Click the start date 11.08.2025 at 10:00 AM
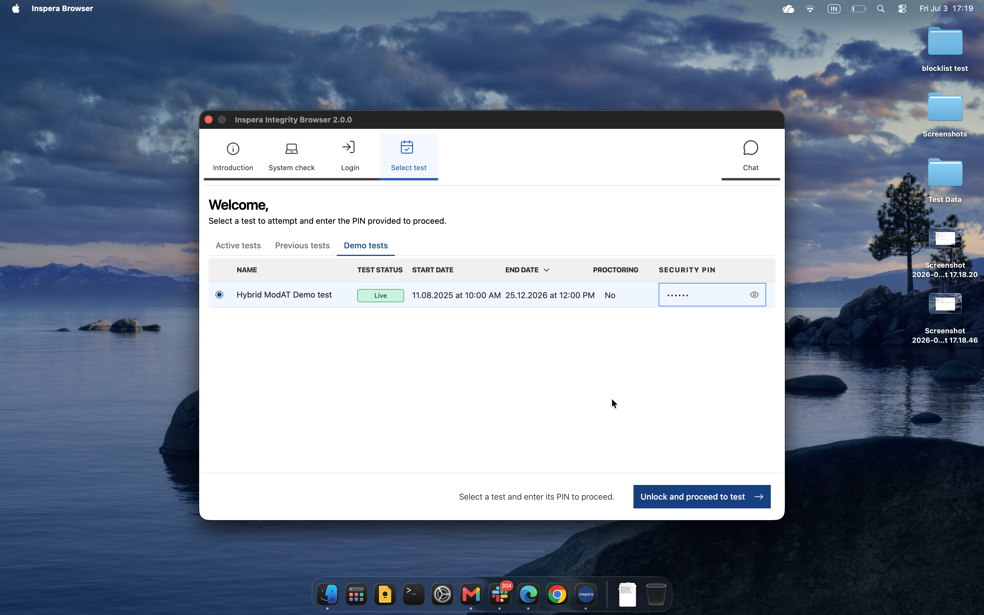The height and width of the screenshot is (615, 984). pyautogui.click(x=456, y=295)
